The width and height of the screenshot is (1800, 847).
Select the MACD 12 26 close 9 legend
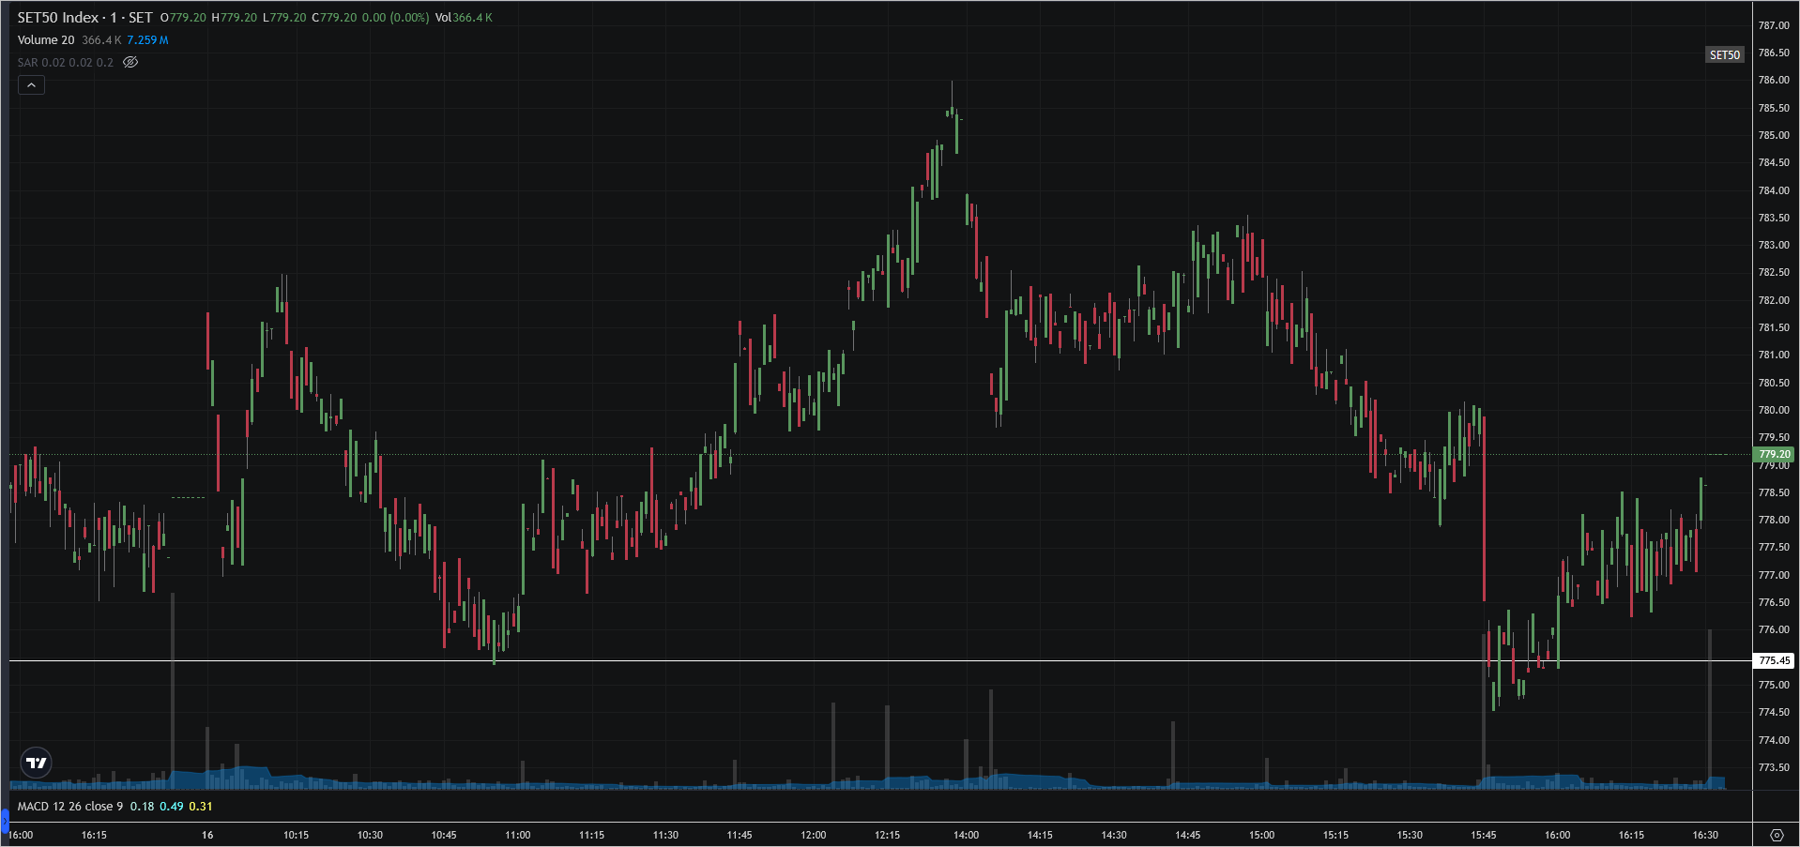tap(70, 807)
